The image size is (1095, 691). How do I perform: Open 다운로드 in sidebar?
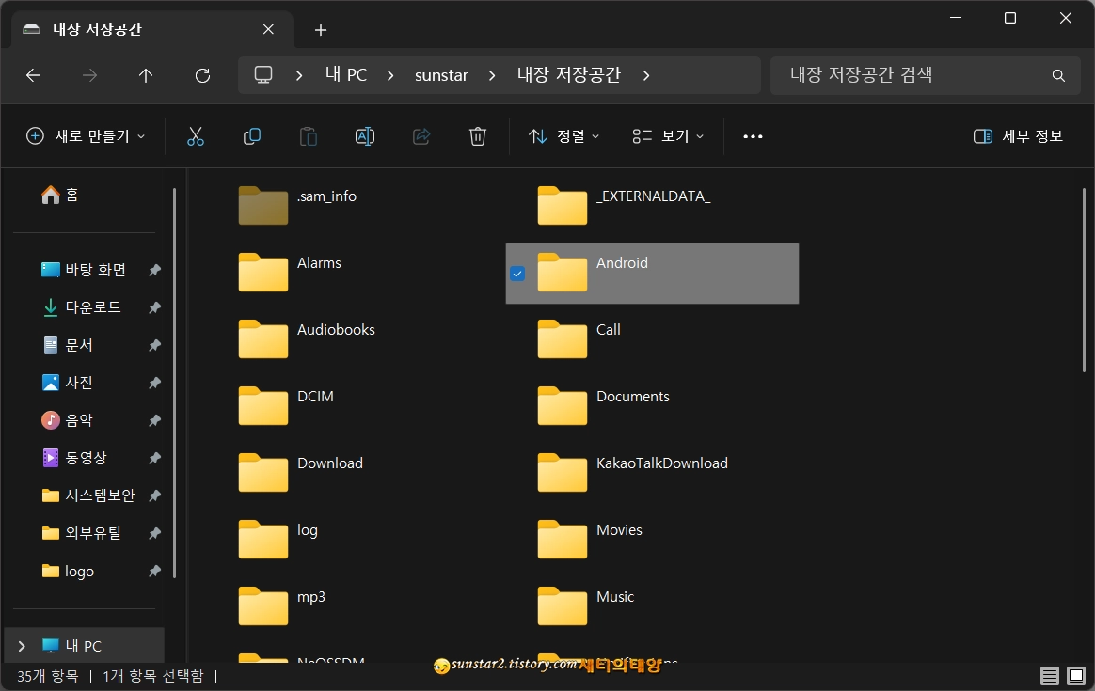click(x=81, y=307)
